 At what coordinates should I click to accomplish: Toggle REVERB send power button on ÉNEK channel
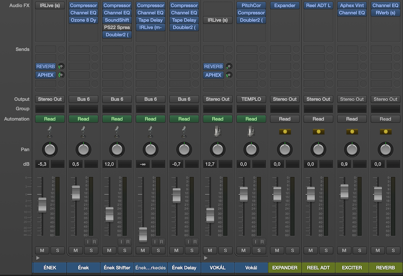point(61,66)
